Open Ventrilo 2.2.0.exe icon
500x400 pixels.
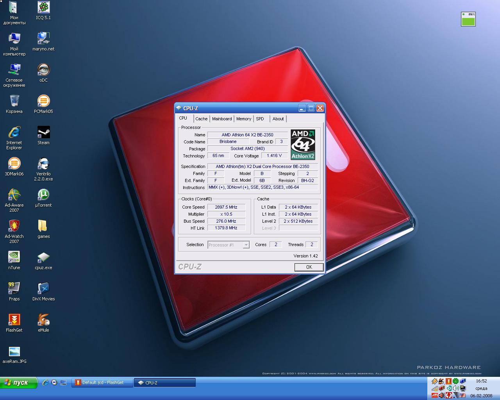(x=43, y=169)
